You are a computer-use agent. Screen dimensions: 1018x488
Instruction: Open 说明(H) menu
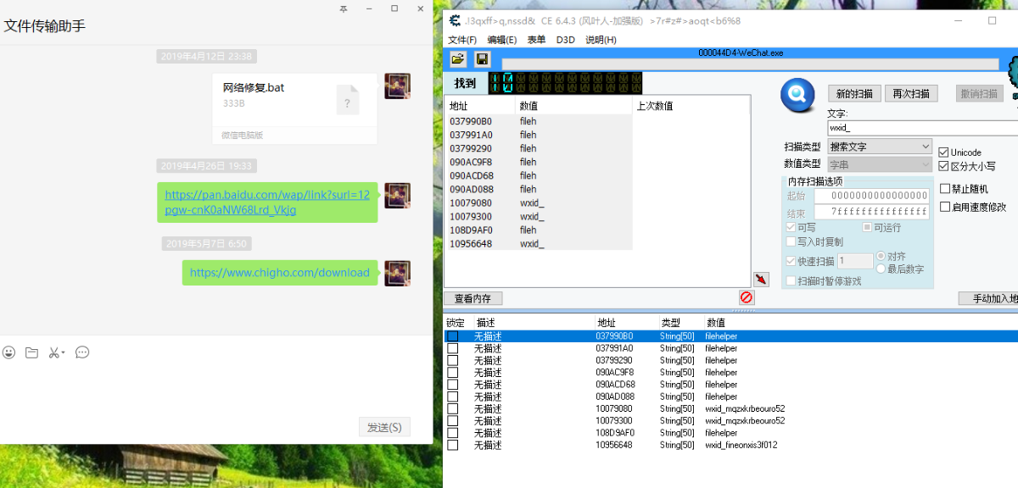click(601, 40)
